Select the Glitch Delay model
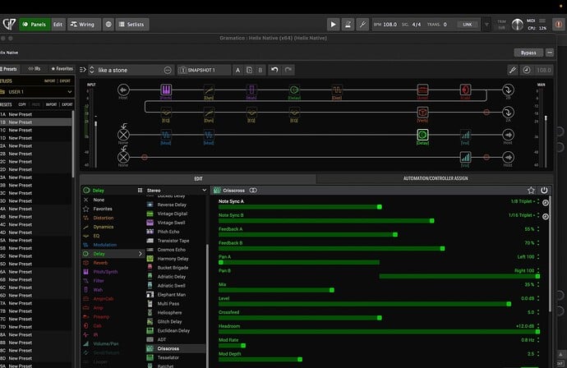This screenshot has width=567, height=368. point(169,321)
